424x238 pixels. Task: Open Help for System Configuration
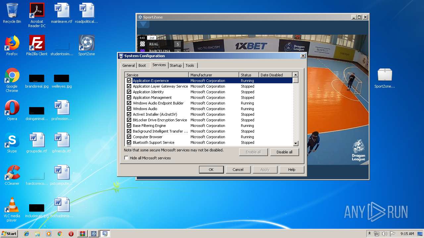click(x=291, y=170)
